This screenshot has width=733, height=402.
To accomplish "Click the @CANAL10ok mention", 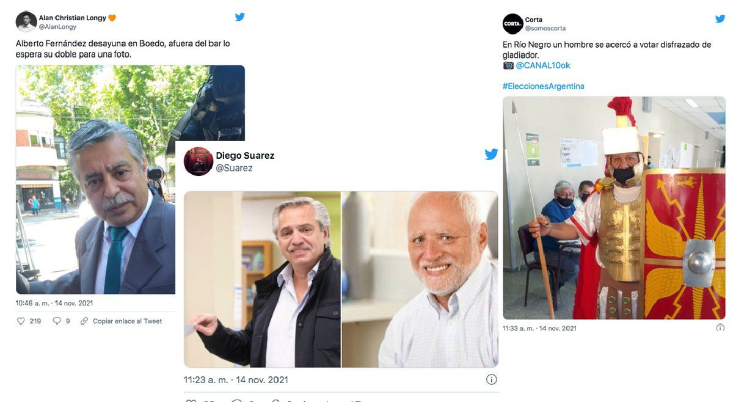I will pos(543,64).
